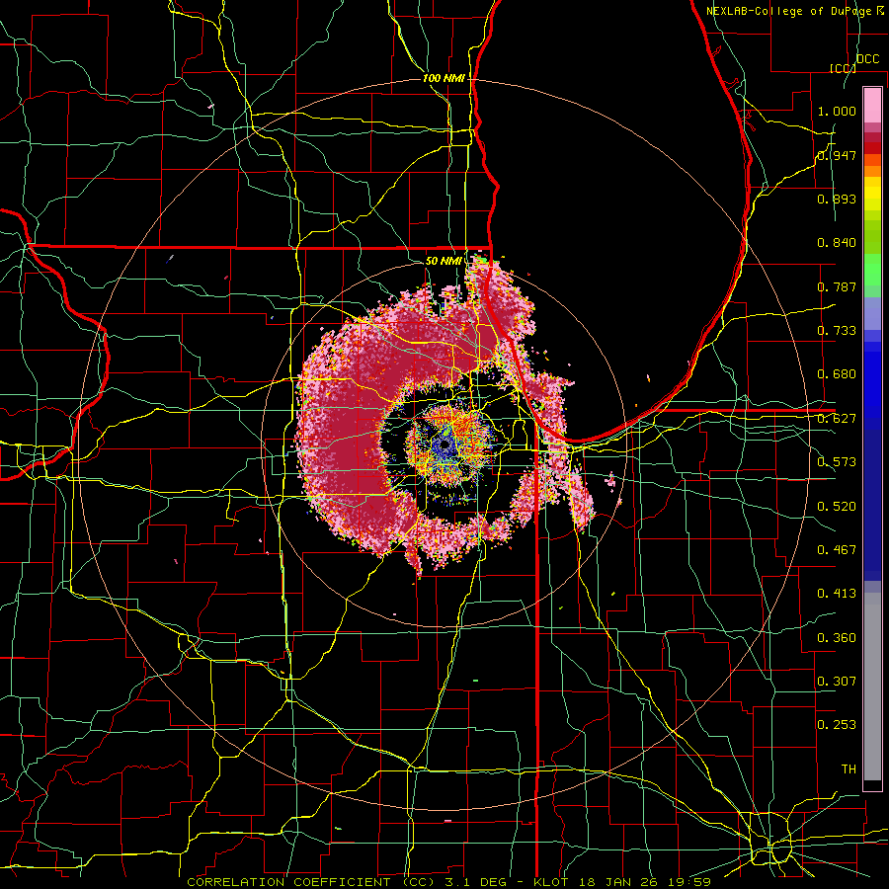Click the 0.787 color scale value
The height and width of the screenshot is (889, 889).
tap(837, 286)
